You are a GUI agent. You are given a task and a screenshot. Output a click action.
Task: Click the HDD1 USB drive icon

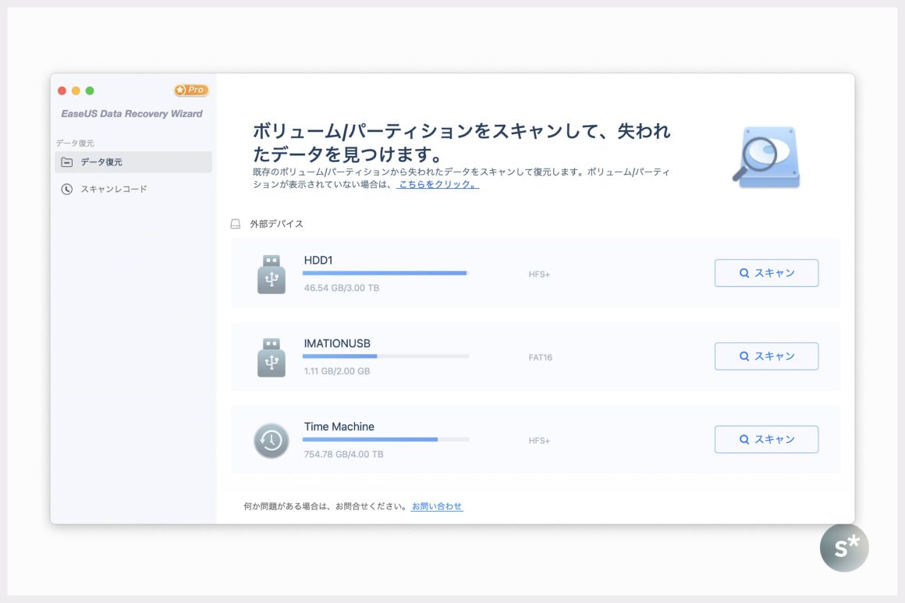coord(271,274)
